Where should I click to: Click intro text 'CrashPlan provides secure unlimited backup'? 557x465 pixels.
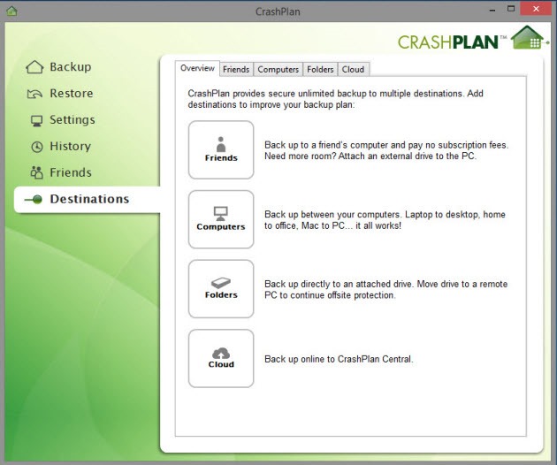pyautogui.click(x=335, y=99)
